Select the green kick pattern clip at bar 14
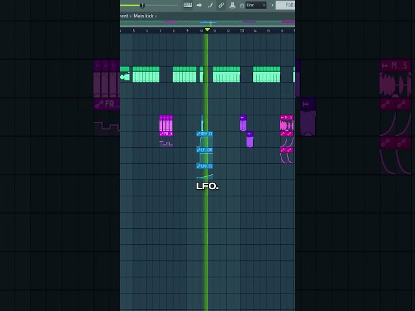The width and height of the screenshot is (415, 311). pyautogui.click(x=267, y=75)
